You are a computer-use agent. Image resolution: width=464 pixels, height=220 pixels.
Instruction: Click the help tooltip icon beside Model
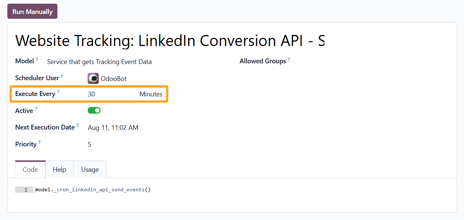(x=37, y=59)
